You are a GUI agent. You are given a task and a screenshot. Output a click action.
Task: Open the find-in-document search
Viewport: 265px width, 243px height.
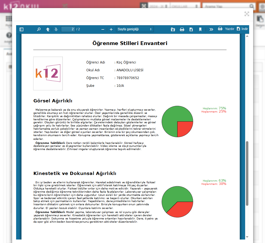coord(39,29)
